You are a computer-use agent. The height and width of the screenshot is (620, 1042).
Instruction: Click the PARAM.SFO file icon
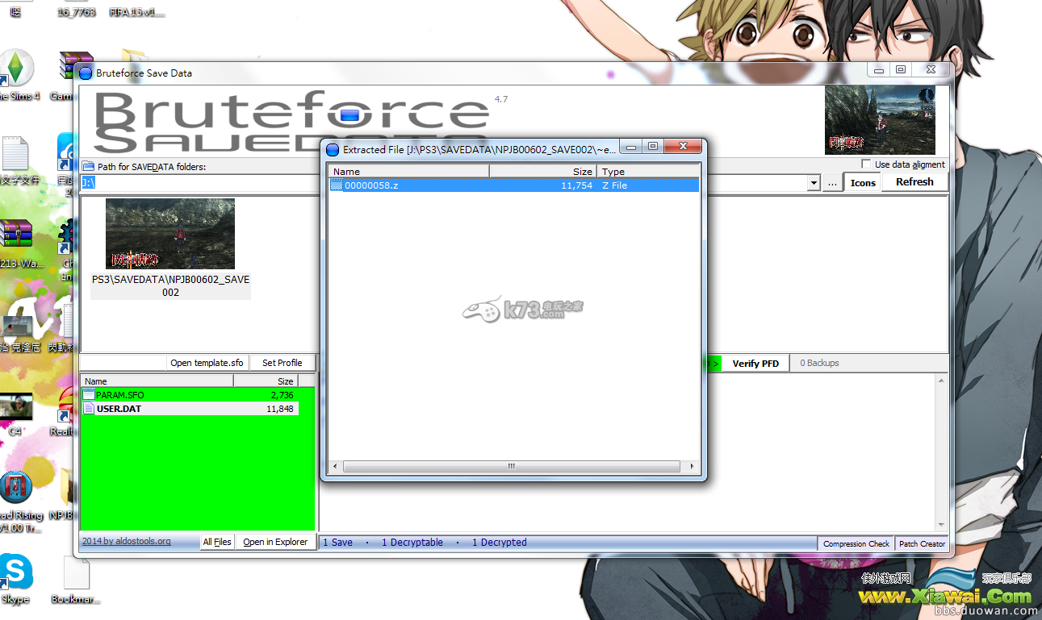point(89,395)
